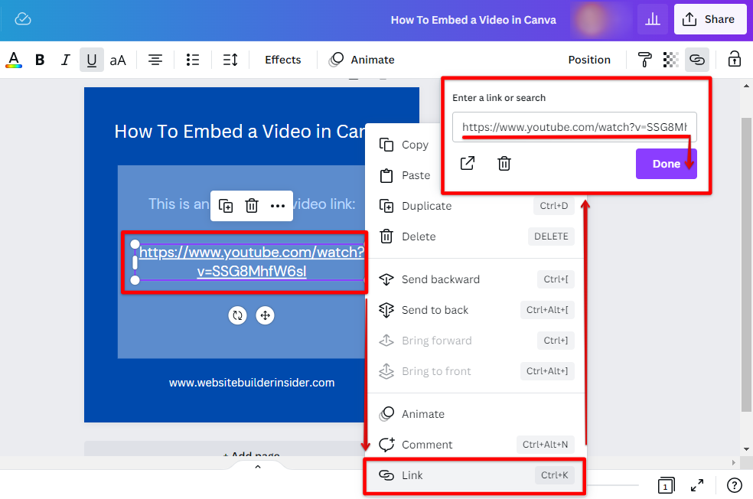The image size is (753, 499).
Task: Toggle underline formatting
Action: pos(92,60)
